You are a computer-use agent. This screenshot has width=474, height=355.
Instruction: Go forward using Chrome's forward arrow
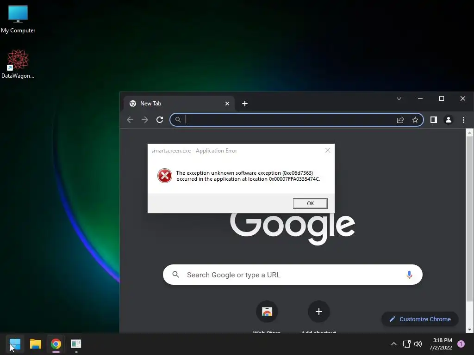(x=145, y=120)
